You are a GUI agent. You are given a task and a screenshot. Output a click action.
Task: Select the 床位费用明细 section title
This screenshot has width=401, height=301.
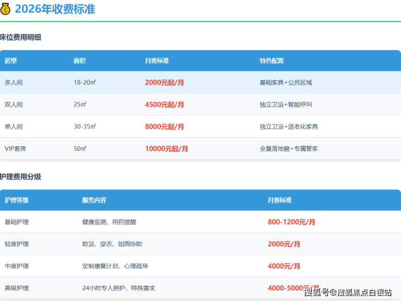[21, 37]
